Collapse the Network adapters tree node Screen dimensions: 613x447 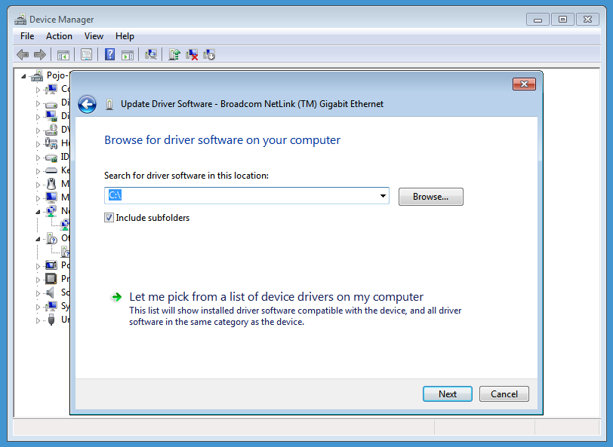pyautogui.click(x=38, y=212)
